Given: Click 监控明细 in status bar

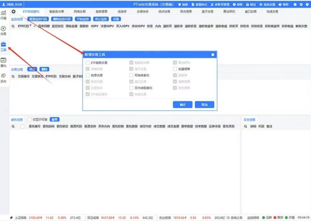Looking at the screenshot, I should click(x=253, y=218).
